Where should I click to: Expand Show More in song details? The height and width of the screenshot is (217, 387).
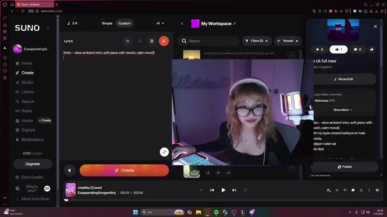coord(343,110)
